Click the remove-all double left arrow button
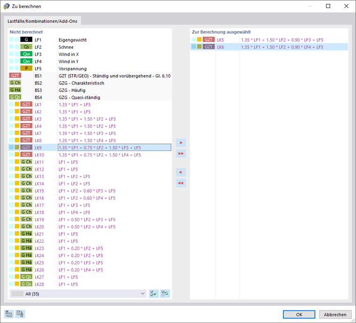Viewport: 356px width, 323px height. [181, 183]
